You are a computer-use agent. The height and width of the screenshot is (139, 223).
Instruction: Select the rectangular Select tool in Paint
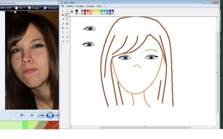pyautogui.click(x=67, y=11)
